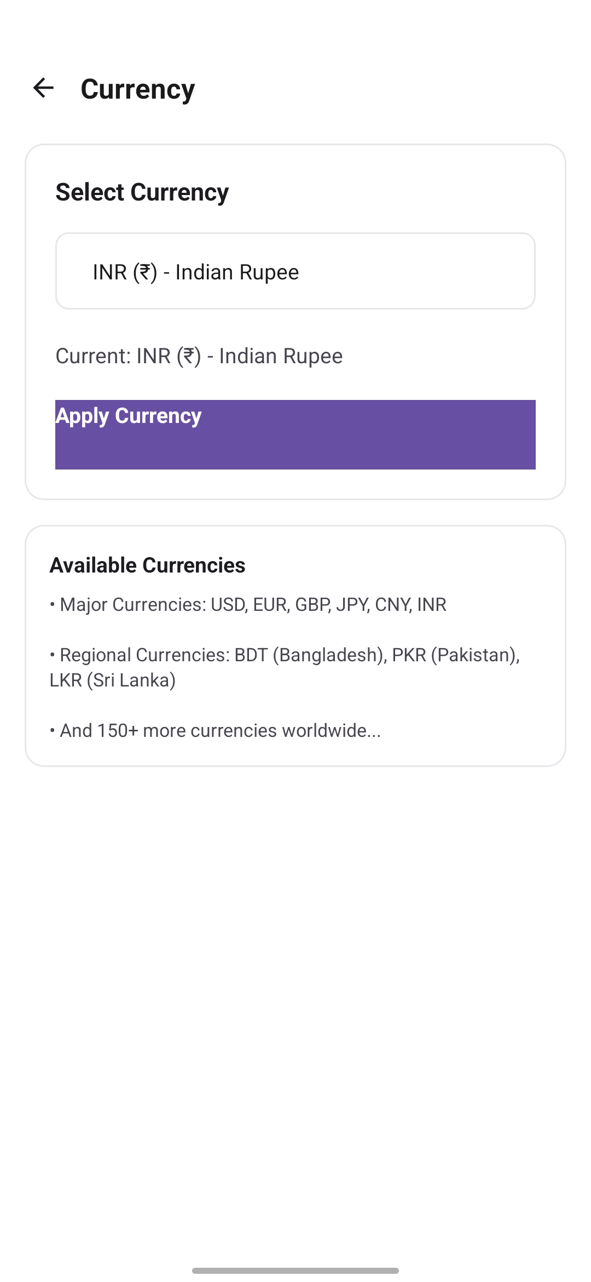Click the Available Currencies heading
The image size is (591, 1282).
coord(147,565)
